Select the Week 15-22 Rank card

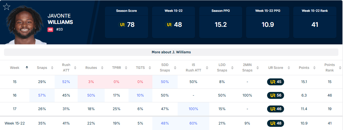point(315,22)
